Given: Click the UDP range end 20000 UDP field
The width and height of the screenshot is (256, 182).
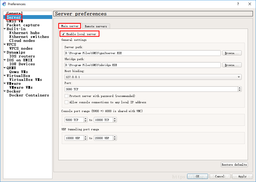Looking at the screenshot, I should point(103,138).
